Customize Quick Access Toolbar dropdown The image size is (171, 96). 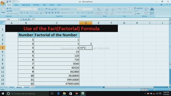tap(19, 2)
